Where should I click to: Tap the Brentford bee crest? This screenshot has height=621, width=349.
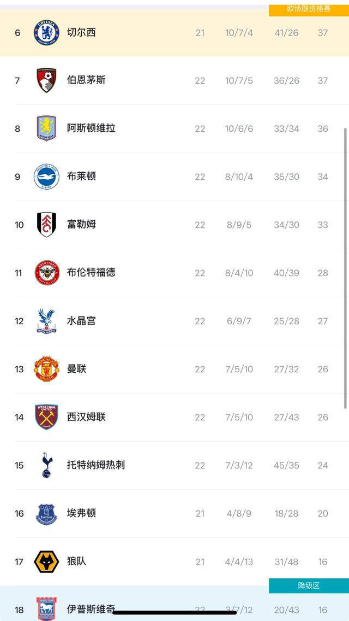[47, 273]
